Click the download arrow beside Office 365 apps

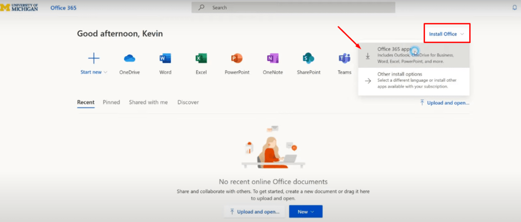coord(368,56)
